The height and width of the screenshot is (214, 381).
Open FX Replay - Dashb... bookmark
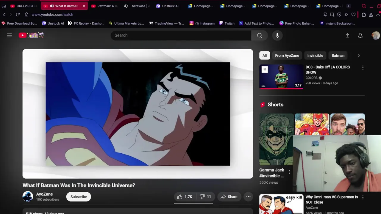86,23
